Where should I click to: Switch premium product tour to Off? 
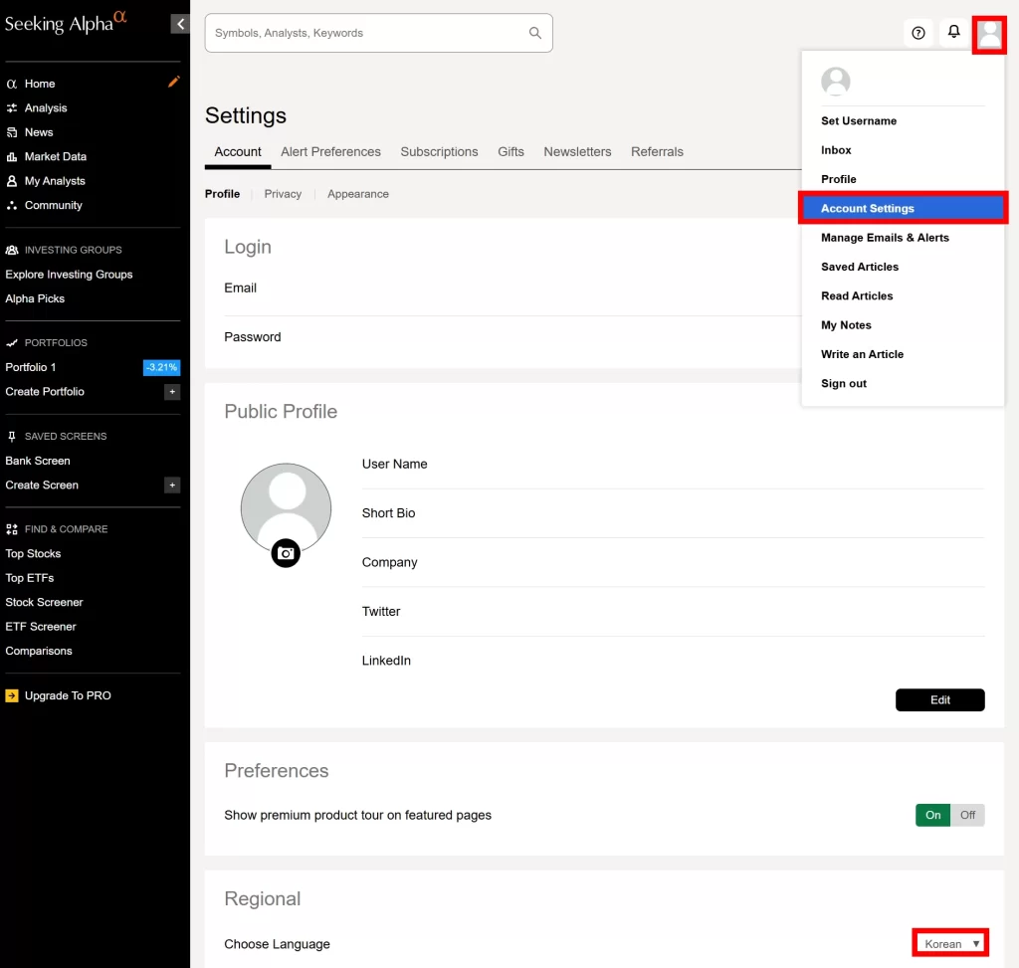pos(967,815)
